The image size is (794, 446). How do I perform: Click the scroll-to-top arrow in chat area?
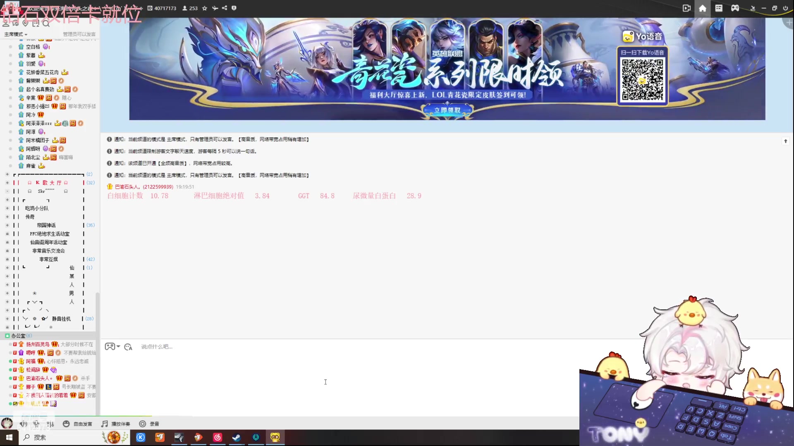785,141
